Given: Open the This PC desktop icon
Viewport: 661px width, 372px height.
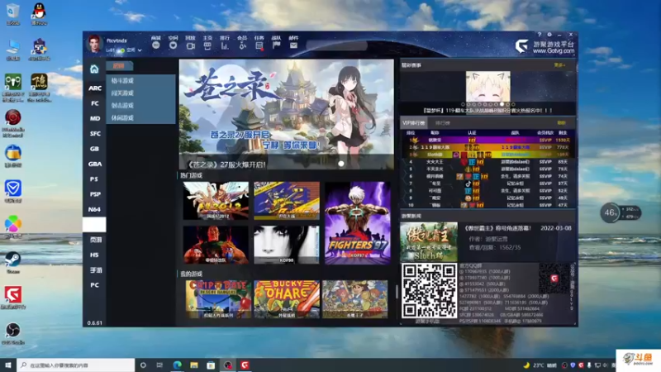Looking at the screenshot, I should coord(13,50).
